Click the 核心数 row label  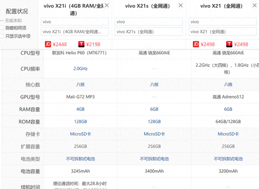[33, 85]
